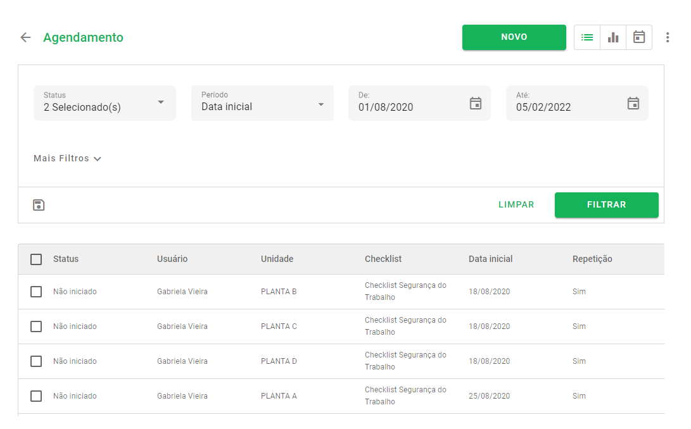691x429 pixels.
Task: Sort by Data inicial column header
Action: point(490,259)
